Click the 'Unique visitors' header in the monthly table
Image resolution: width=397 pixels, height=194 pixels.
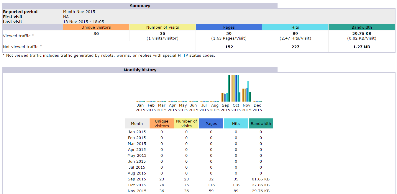point(162,124)
